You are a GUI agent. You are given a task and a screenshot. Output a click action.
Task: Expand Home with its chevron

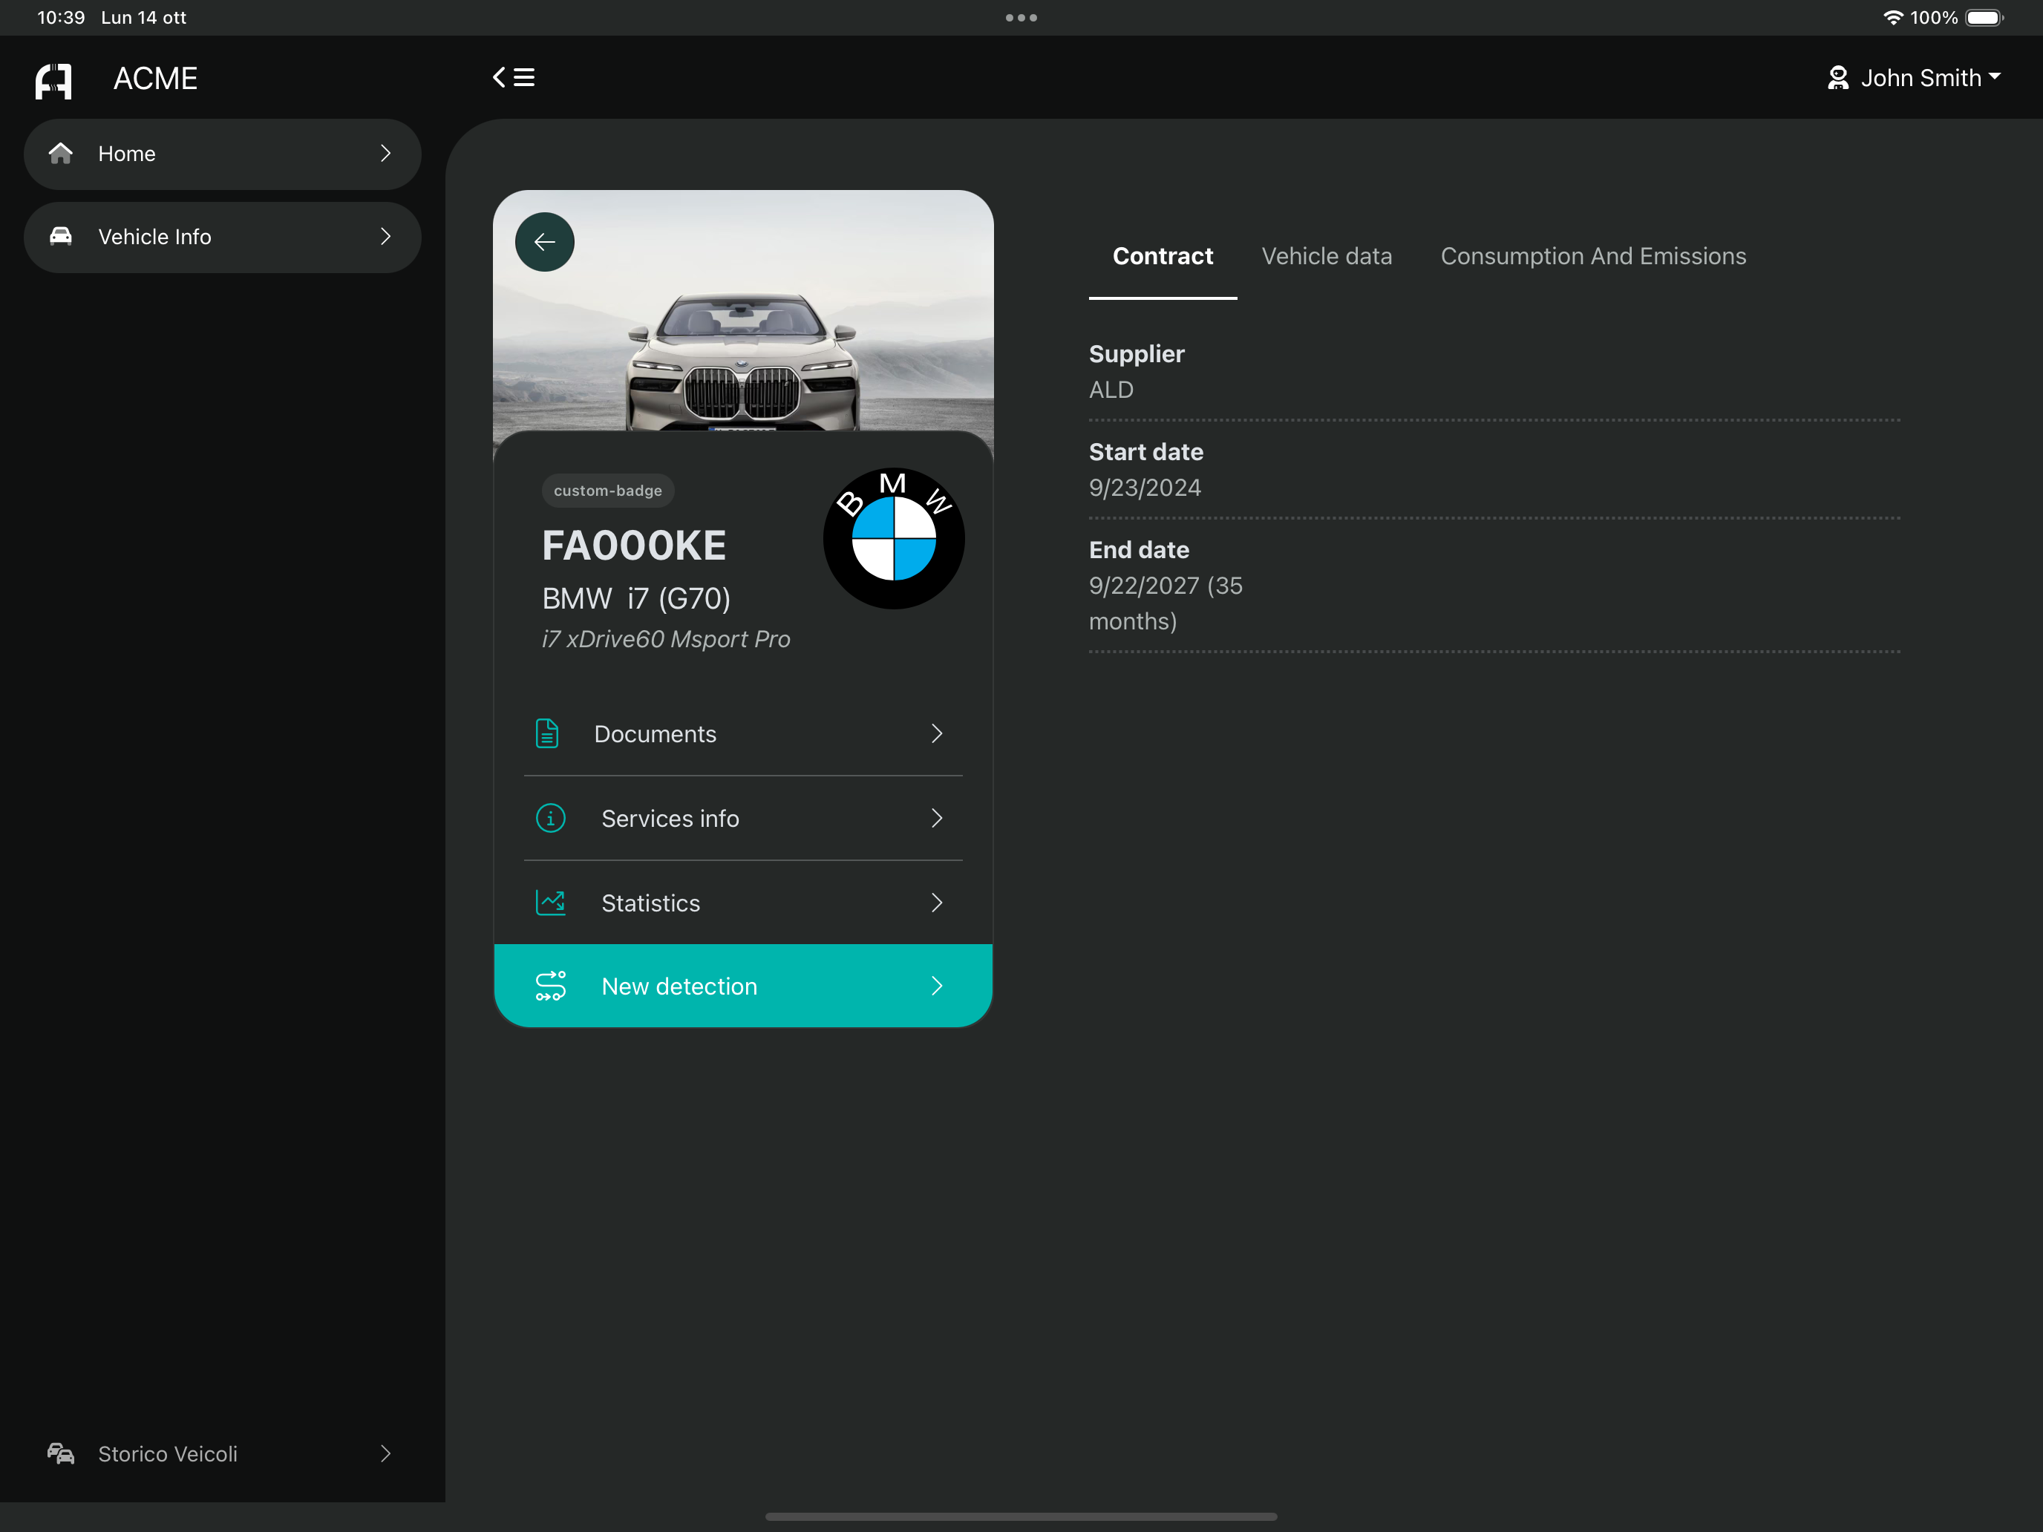point(386,154)
